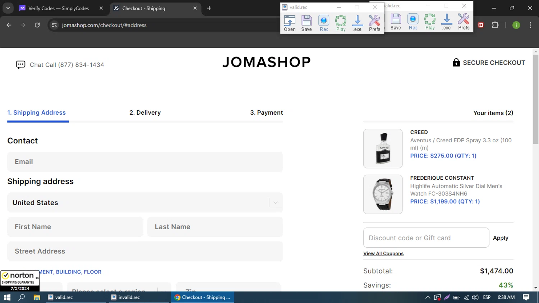The width and height of the screenshot is (539, 303).
Task: Click Frederique Constant watch thumbnail
Action: point(383,194)
